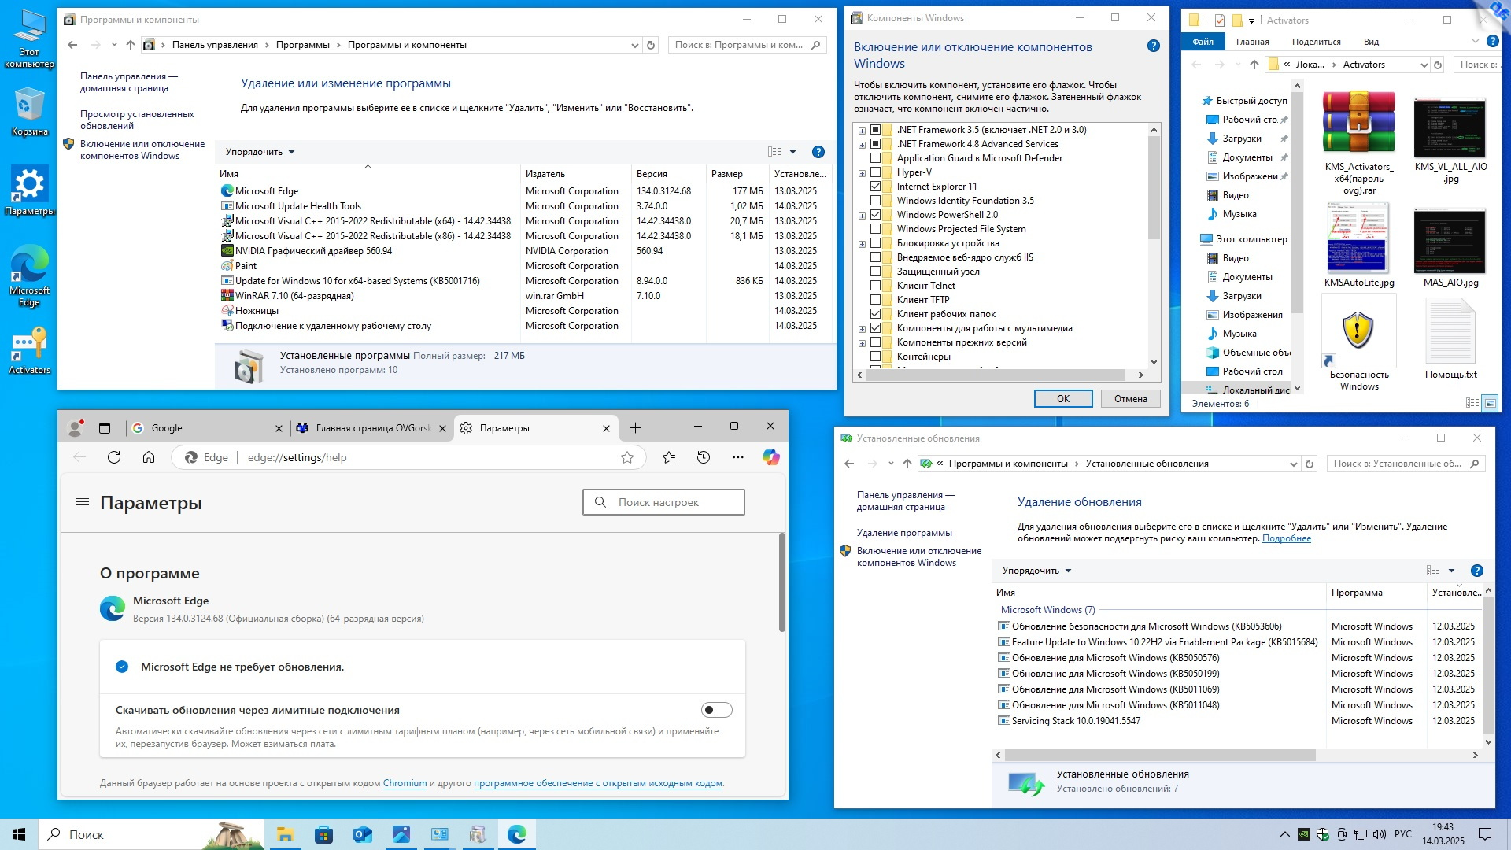The image size is (1511, 850).
Task: Open the Вид ribbon tab in Explorer
Action: point(1371,42)
